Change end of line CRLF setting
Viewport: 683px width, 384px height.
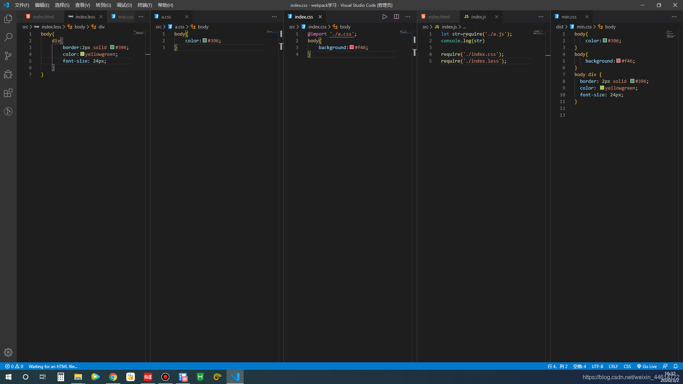tap(613, 366)
